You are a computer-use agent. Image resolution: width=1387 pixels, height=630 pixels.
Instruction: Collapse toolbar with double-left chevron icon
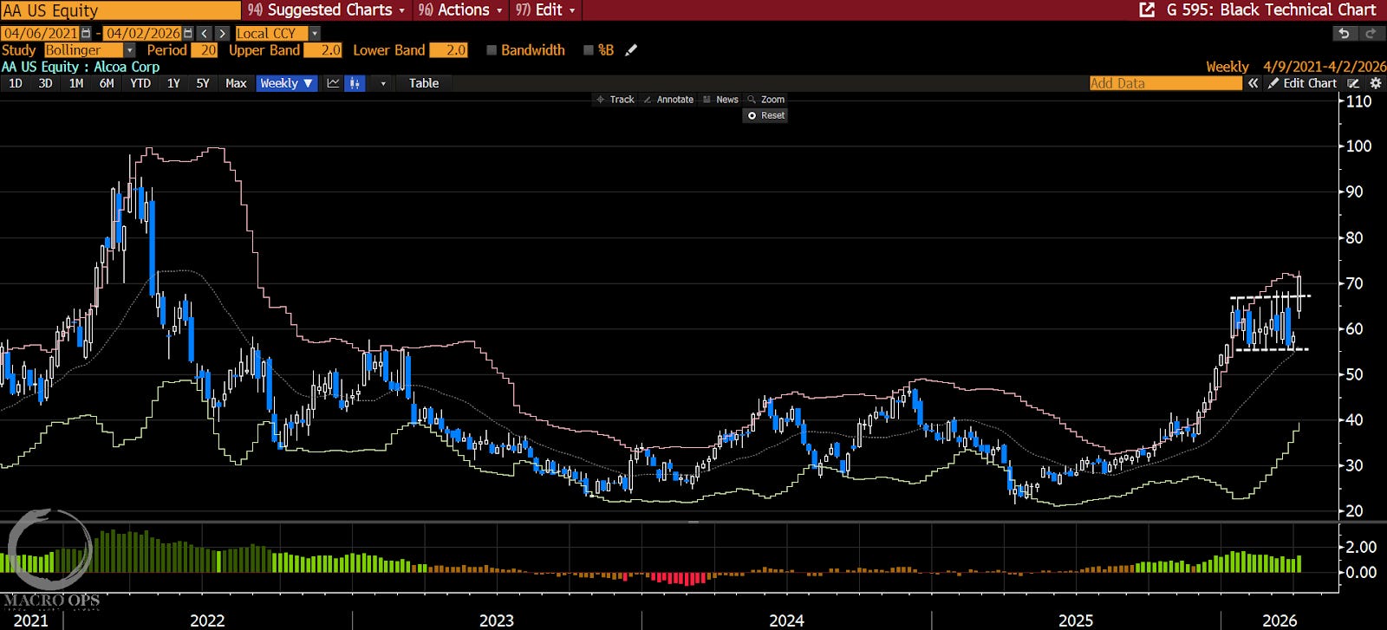[x=1253, y=83]
